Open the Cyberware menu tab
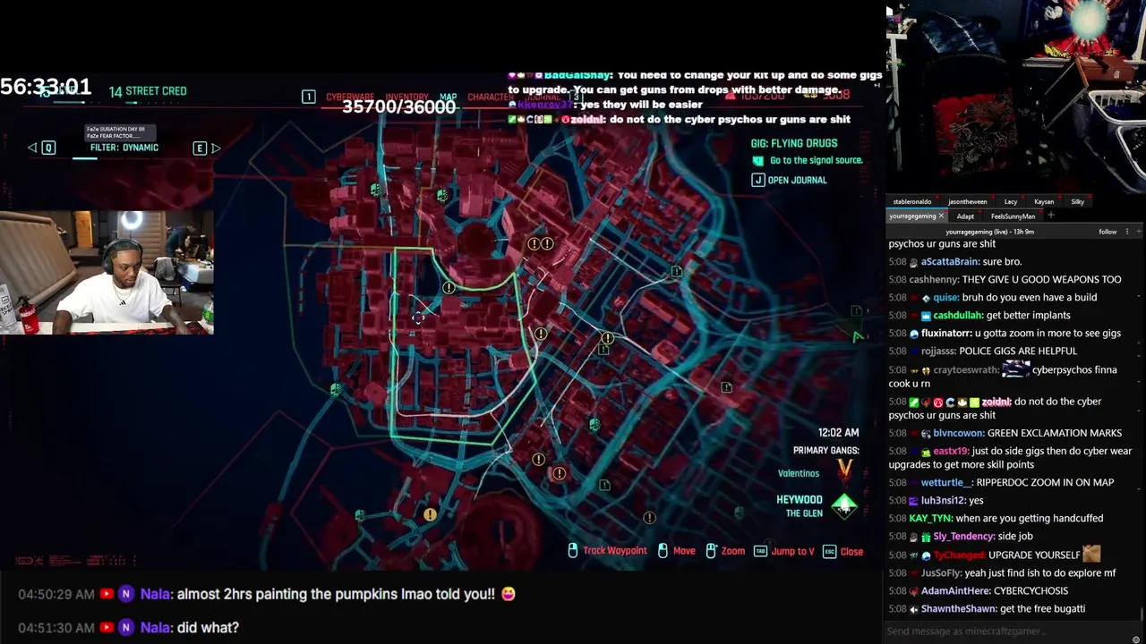Image resolution: width=1146 pixels, height=644 pixels. (350, 97)
